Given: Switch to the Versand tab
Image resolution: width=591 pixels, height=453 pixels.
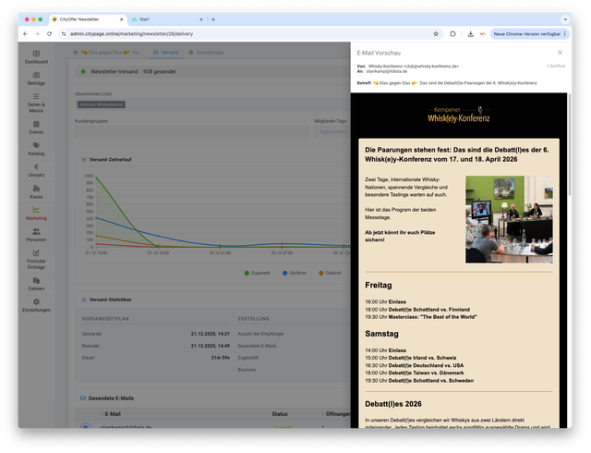Looking at the screenshot, I should pyautogui.click(x=166, y=52).
